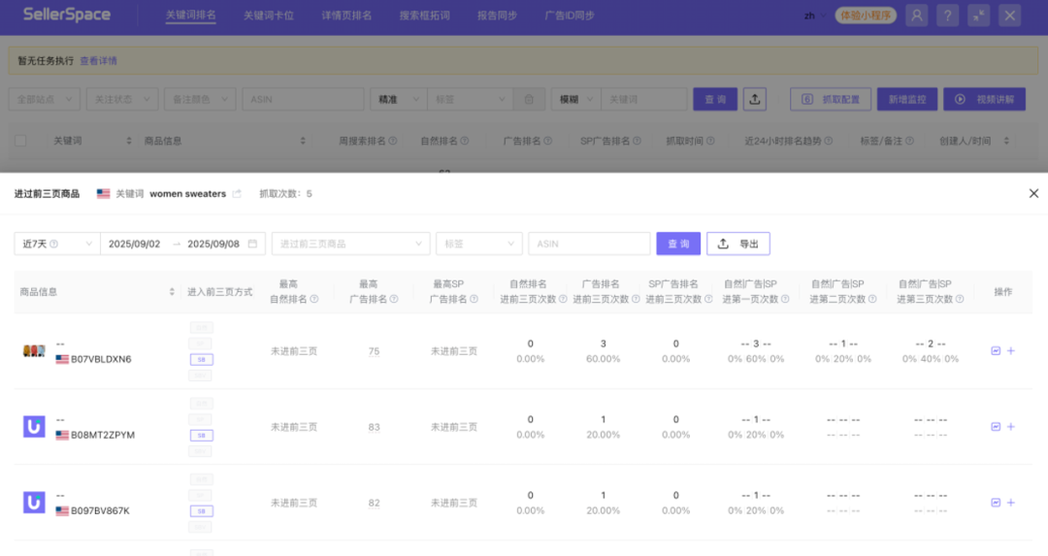Click the 导出 export button
1048x556 pixels.
tap(737, 244)
